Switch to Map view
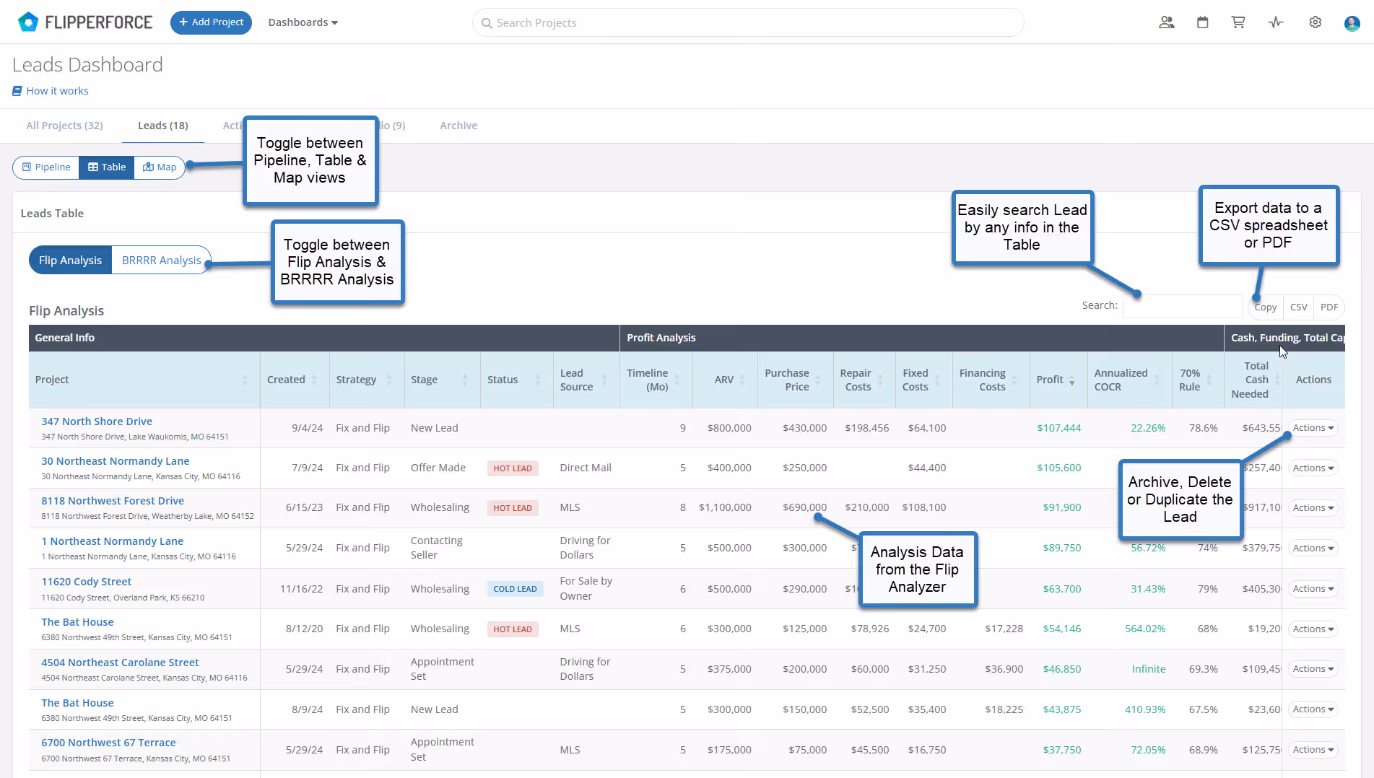 click(x=160, y=167)
